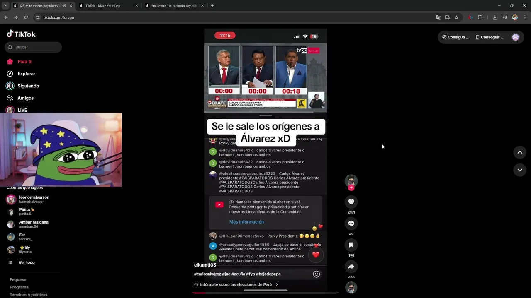Mute the first tab via its speaker icon

pos(64,6)
